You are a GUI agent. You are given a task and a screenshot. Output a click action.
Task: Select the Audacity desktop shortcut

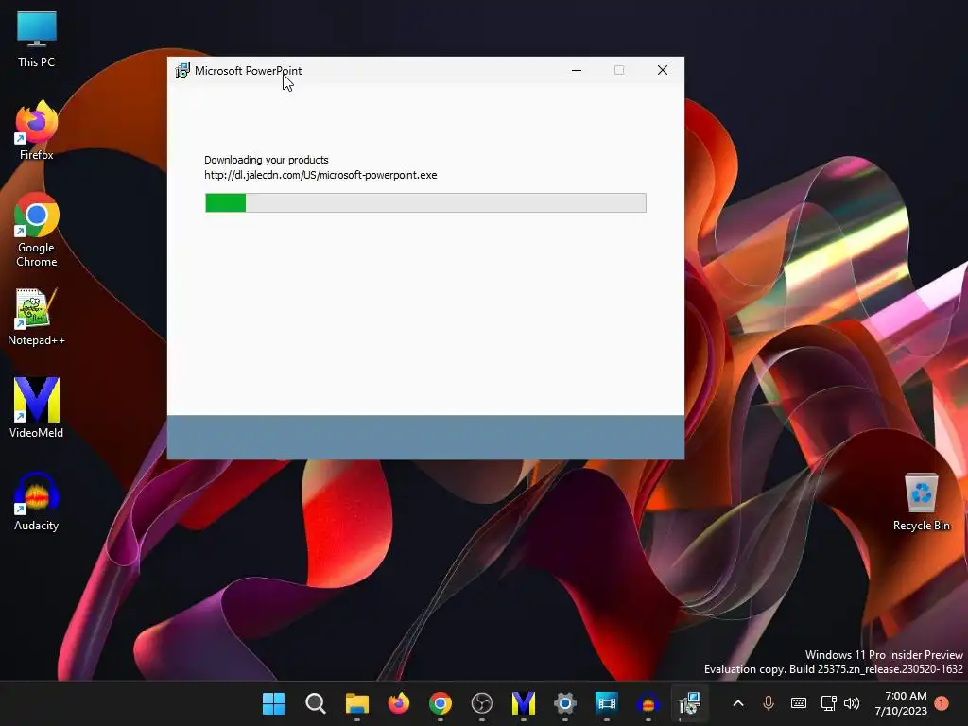37,501
